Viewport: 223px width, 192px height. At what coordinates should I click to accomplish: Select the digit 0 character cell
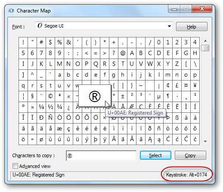coord(159,43)
